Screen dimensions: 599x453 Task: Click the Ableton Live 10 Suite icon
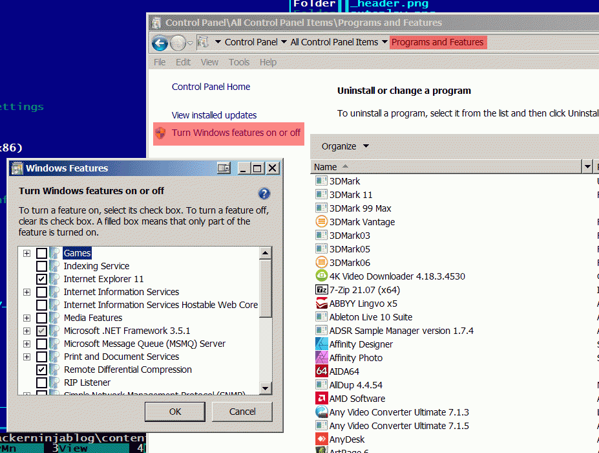[321, 317]
